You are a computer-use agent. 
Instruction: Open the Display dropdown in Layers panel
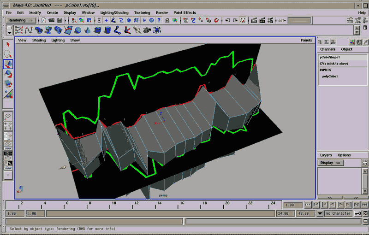(x=330, y=163)
